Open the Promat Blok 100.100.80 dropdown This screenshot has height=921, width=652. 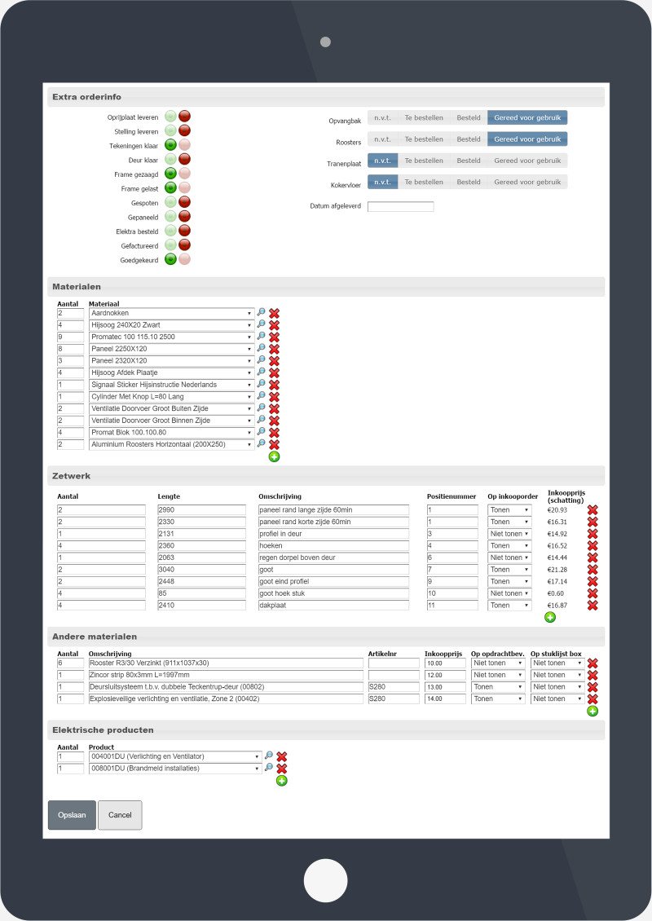click(x=171, y=432)
